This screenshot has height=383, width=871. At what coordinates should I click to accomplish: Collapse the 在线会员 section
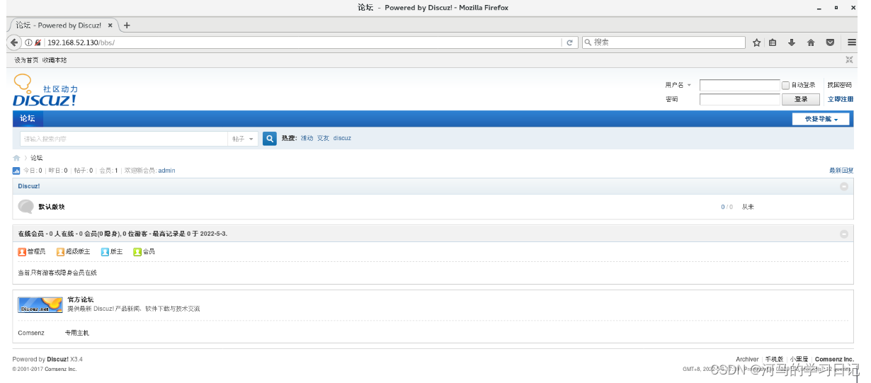coord(844,234)
